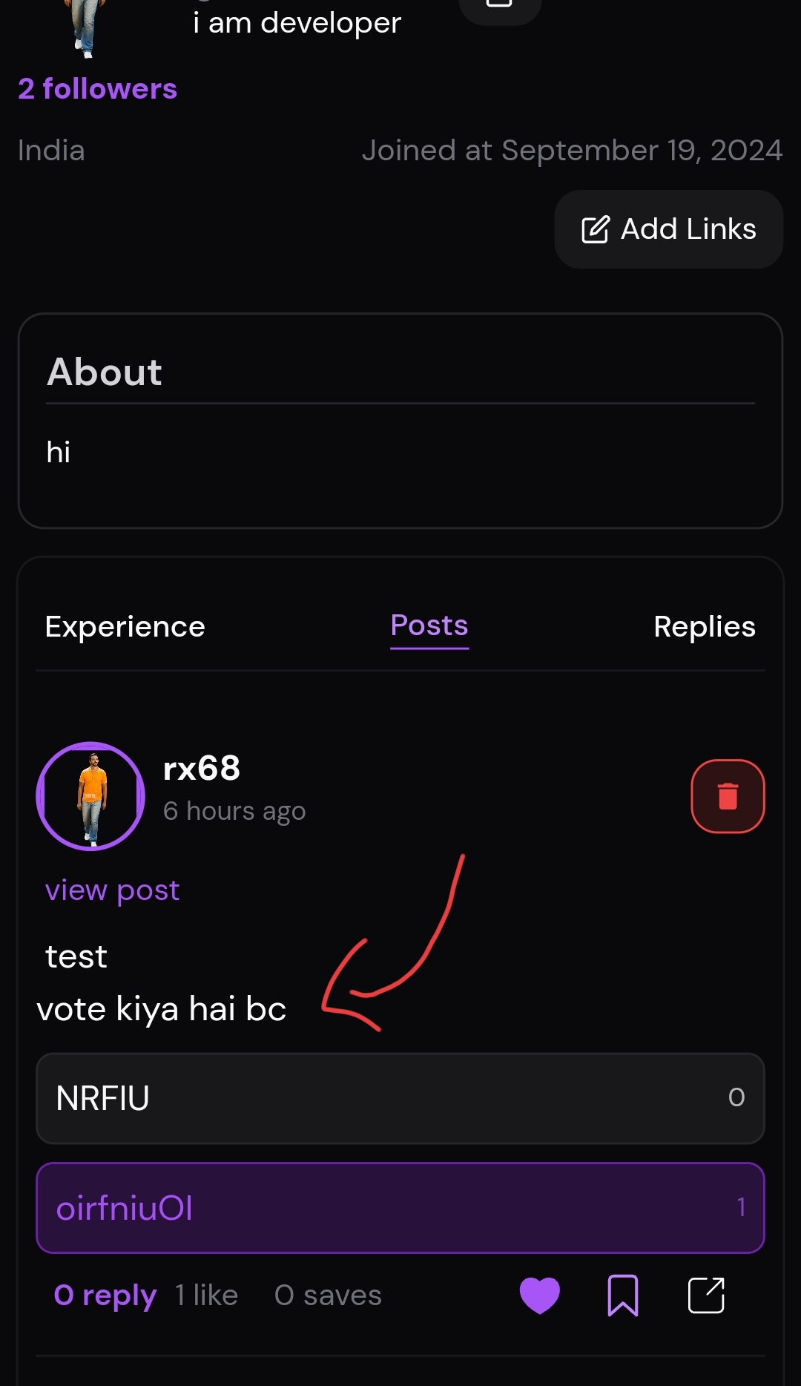View the 2 followers list

98,89
